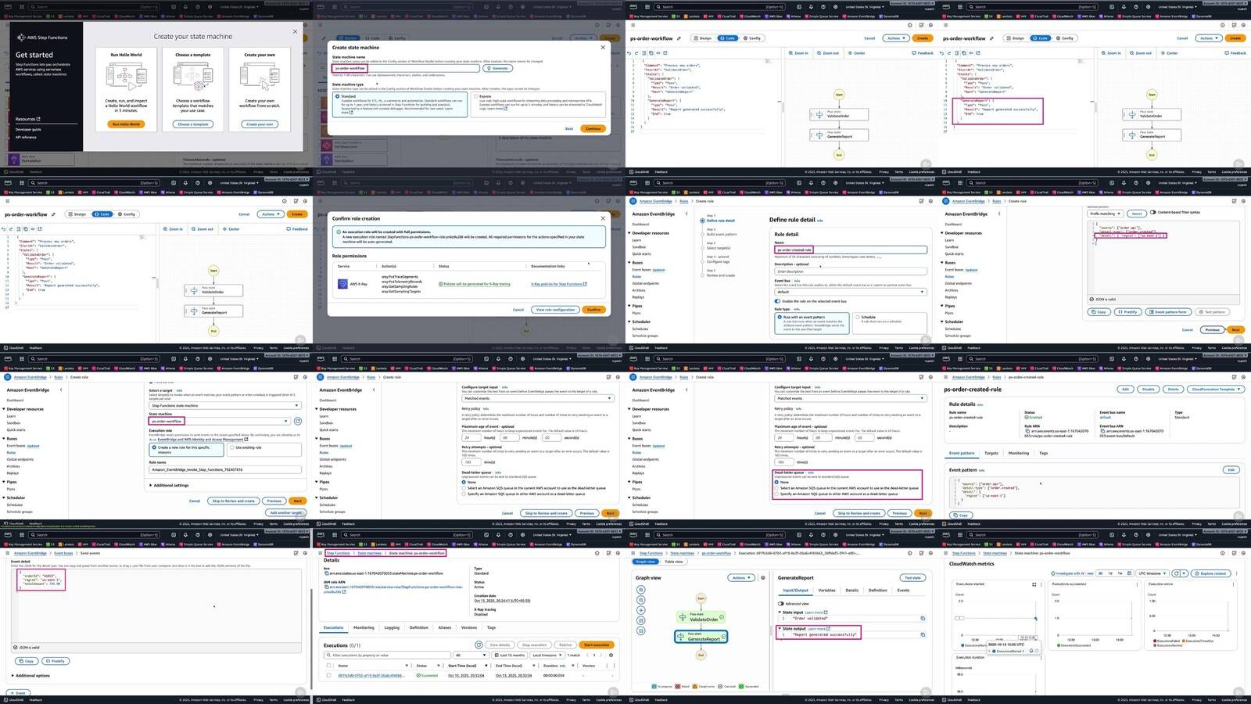Open Graph view settings gear beside Actions

click(763, 578)
